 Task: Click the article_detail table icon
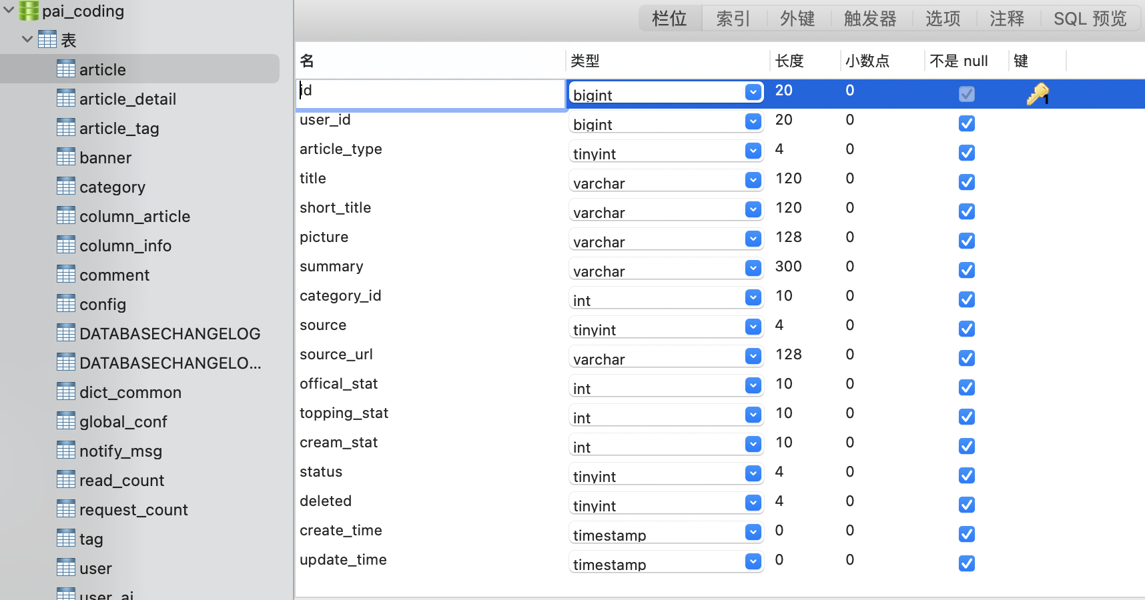coord(66,99)
